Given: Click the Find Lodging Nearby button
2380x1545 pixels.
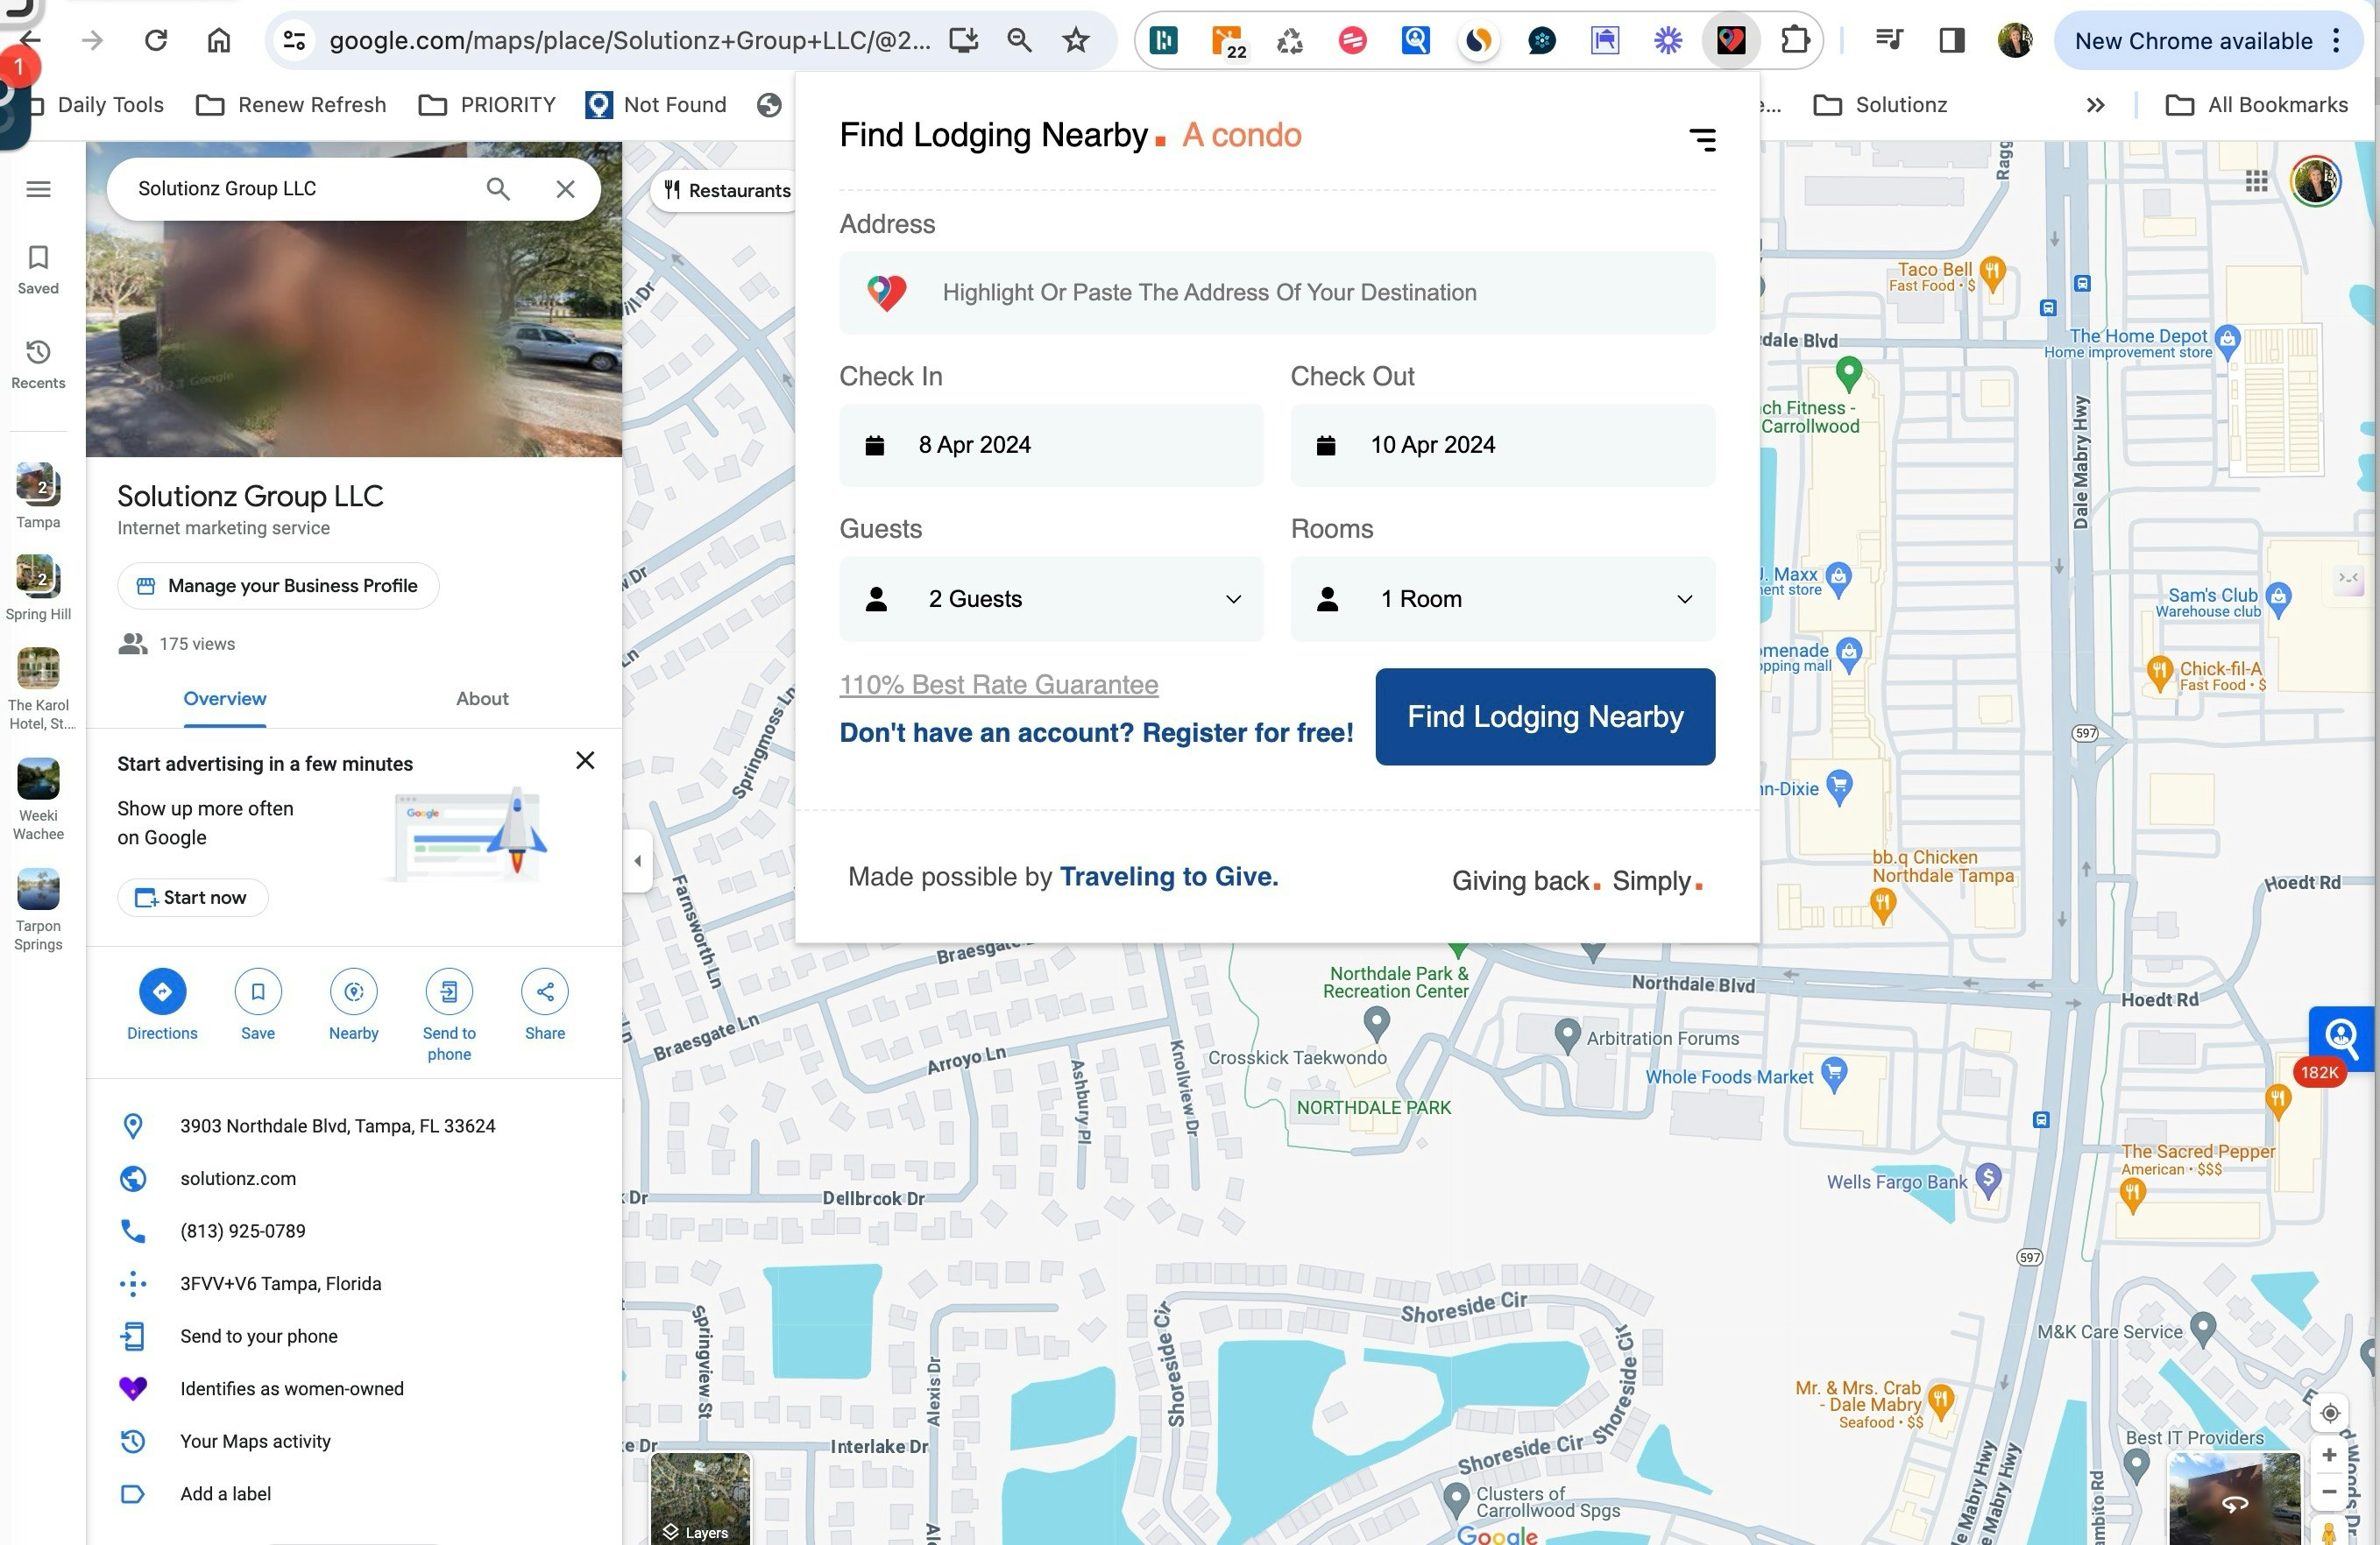Looking at the screenshot, I should click(x=1545, y=716).
